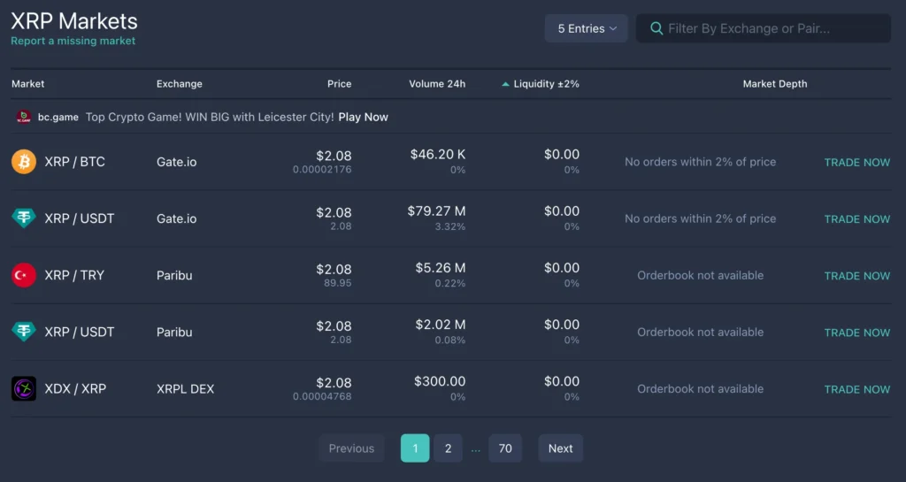
Task: Click the $46.20 K volume value
Action: click(437, 154)
